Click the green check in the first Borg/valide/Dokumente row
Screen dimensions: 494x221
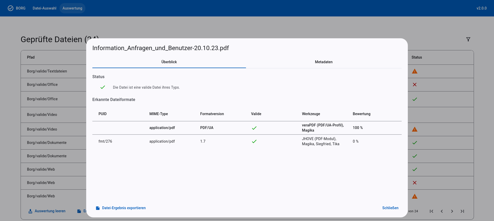pos(415,143)
